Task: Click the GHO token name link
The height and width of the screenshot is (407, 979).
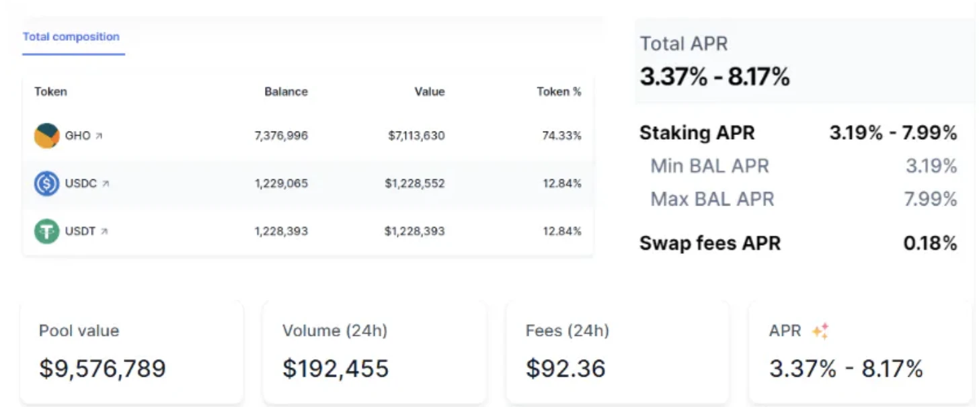Action: click(77, 136)
